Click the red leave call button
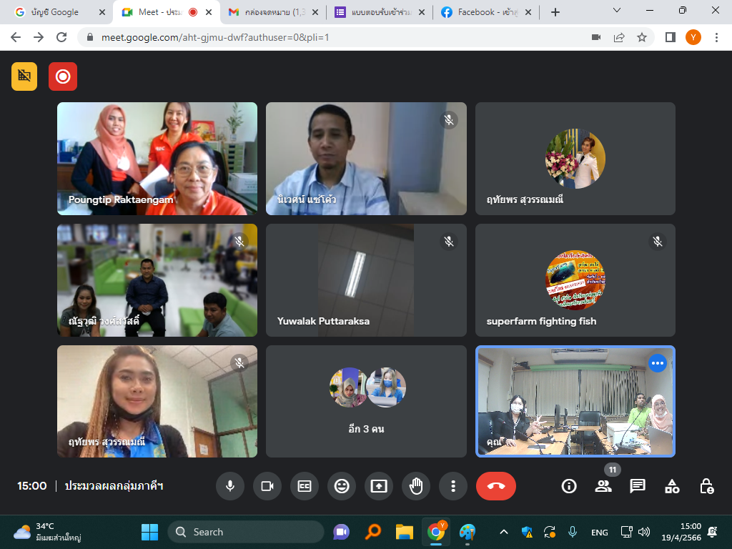732x549 pixels. 495,486
